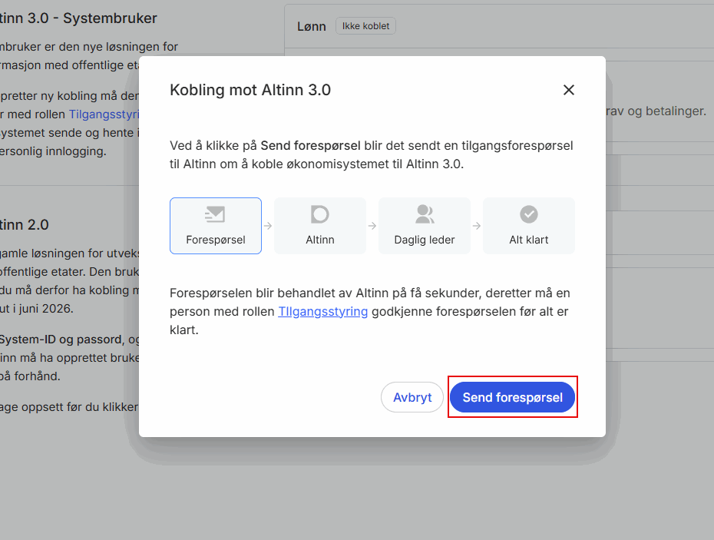Click the Altinn logo icon
The height and width of the screenshot is (540, 714).
(319, 214)
